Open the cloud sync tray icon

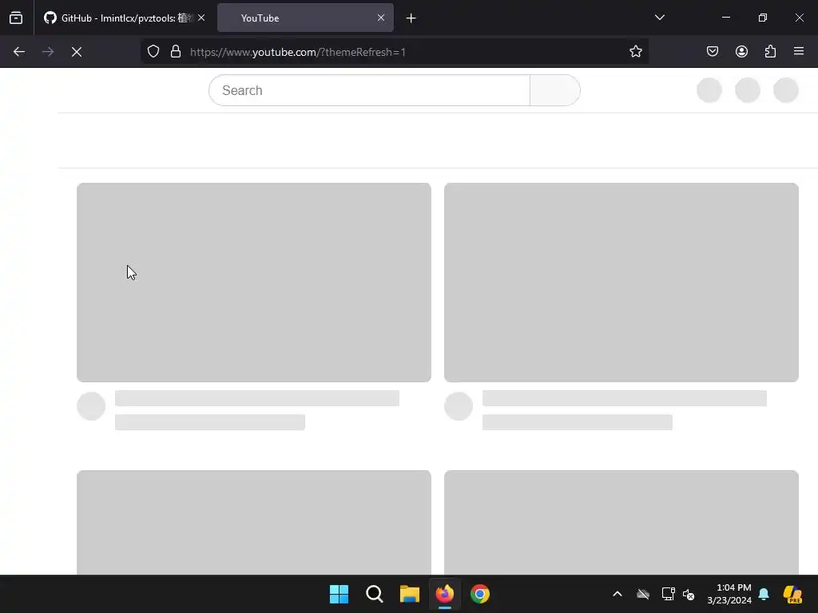coord(643,594)
